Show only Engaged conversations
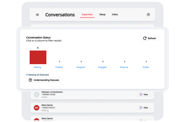The image size is (185, 122). [x=102, y=67]
